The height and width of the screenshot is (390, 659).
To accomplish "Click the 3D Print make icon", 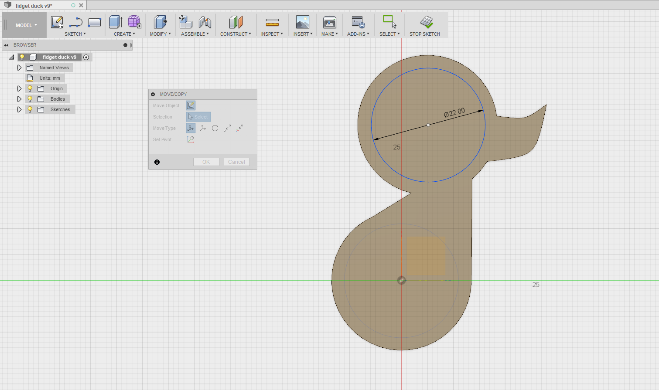I will (x=329, y=22).
